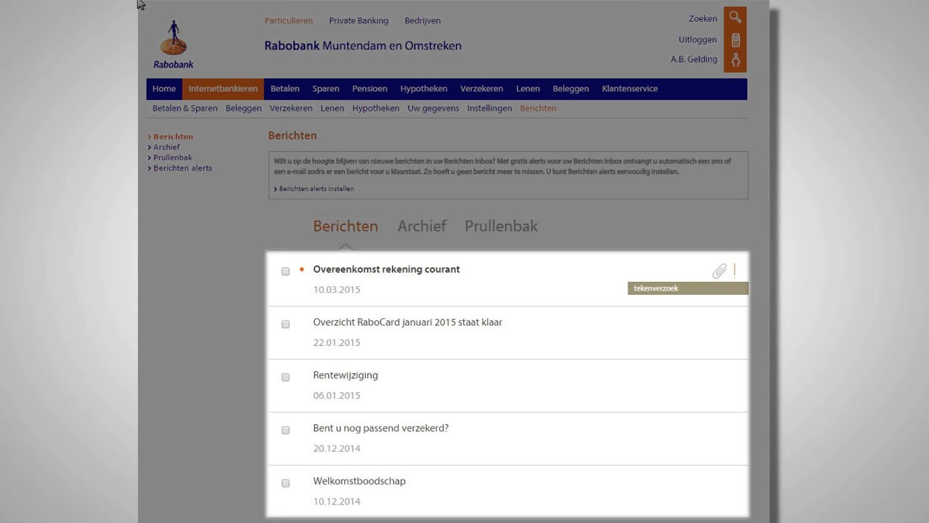Open message Bent u nog passend verzekerd?
The width and height of the screenshot is (929, 523).
coord(380,429)
